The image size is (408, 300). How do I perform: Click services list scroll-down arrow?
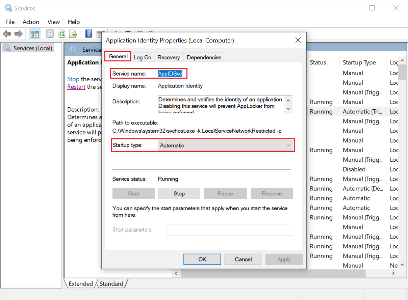point(402,265)
